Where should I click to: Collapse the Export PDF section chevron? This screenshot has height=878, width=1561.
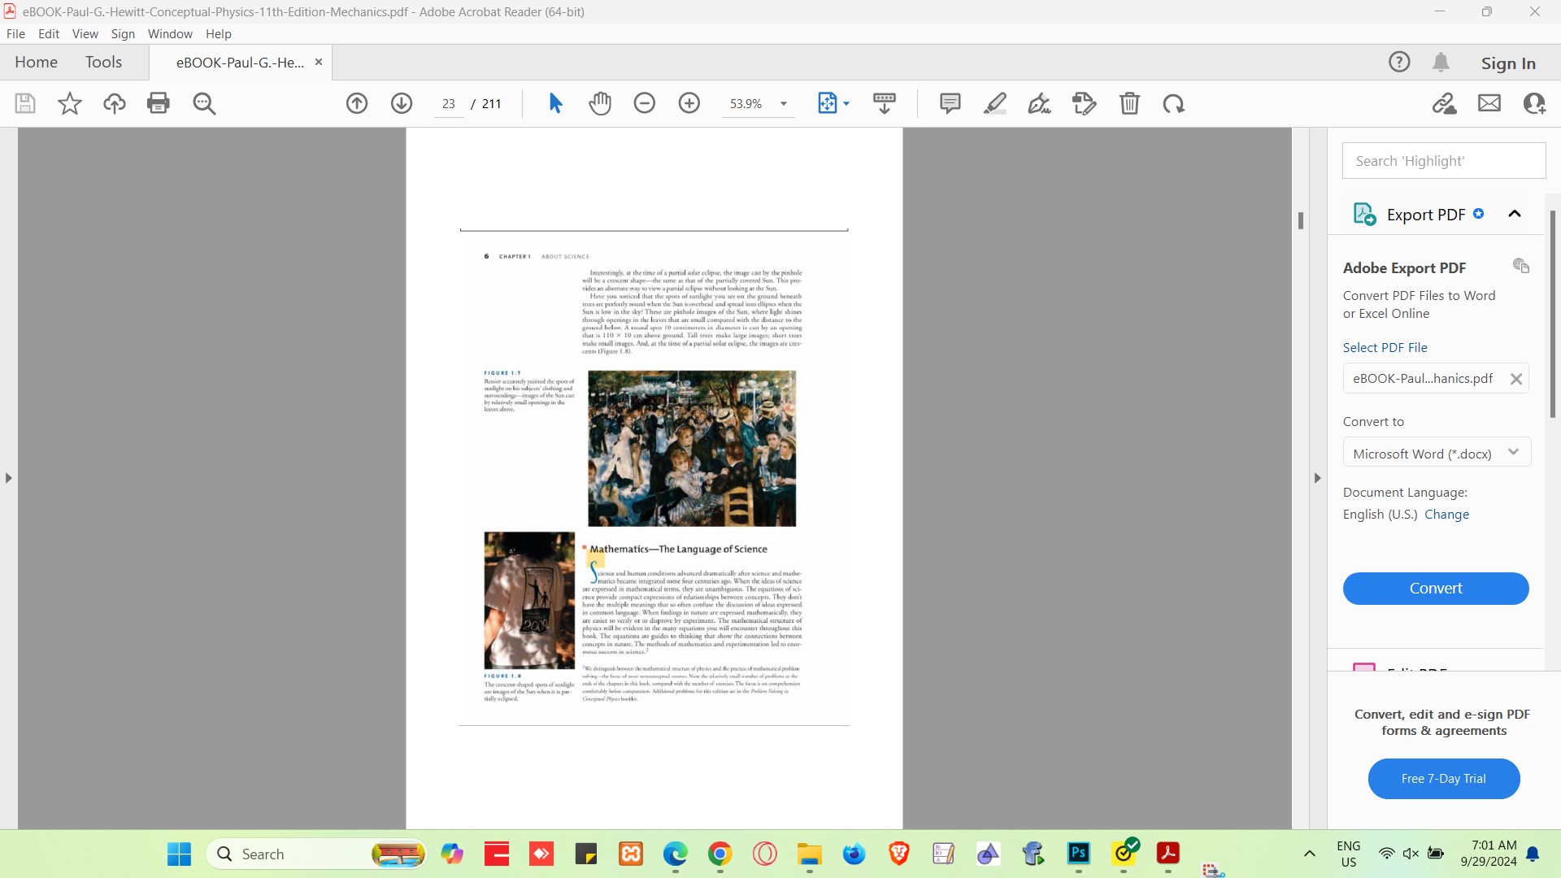pyautogui.click(x=1515, y=214)
